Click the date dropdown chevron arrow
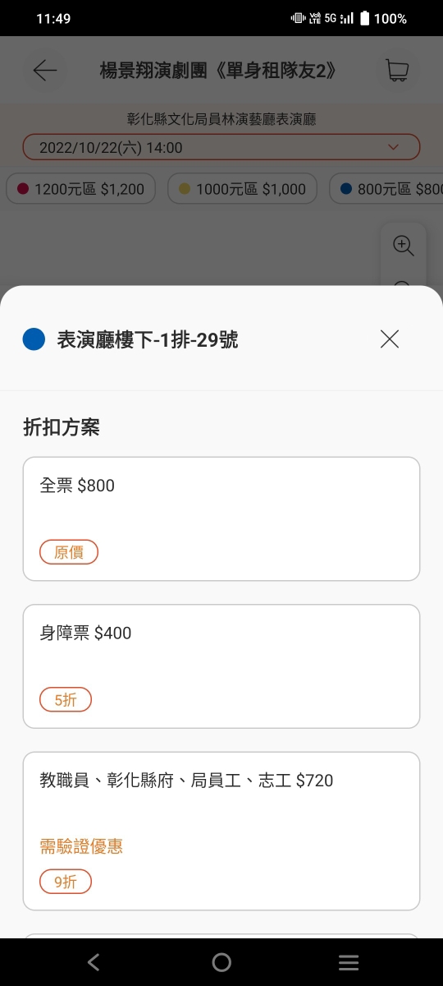443x986 pixels. (393, 148)
